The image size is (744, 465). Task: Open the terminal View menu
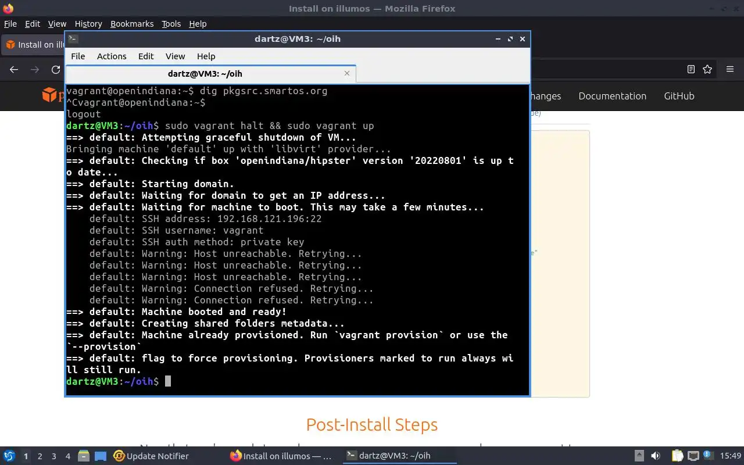click(175, 56)
